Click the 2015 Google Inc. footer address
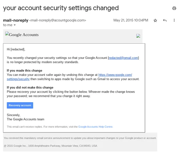 pyautogui.click(x=51, y=146)
